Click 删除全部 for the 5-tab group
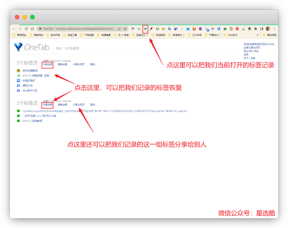Image resolution: width=288 pixels, height=228 pixels. [x=63, y=64]
